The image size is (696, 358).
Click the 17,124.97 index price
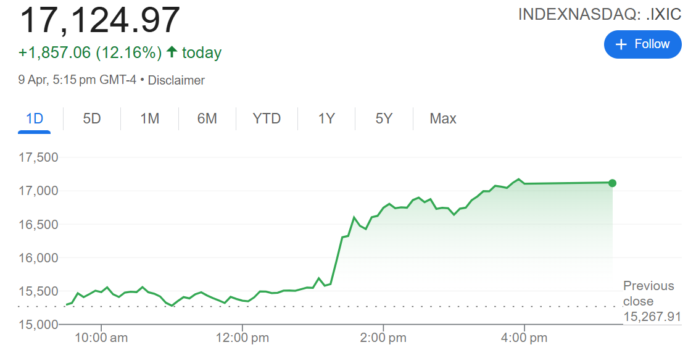click(100, 20)
